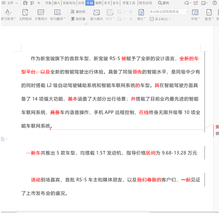Expand the 文件 dropdown chevron
This screenshot has height=213, width=219.
[x=17, y=3]
